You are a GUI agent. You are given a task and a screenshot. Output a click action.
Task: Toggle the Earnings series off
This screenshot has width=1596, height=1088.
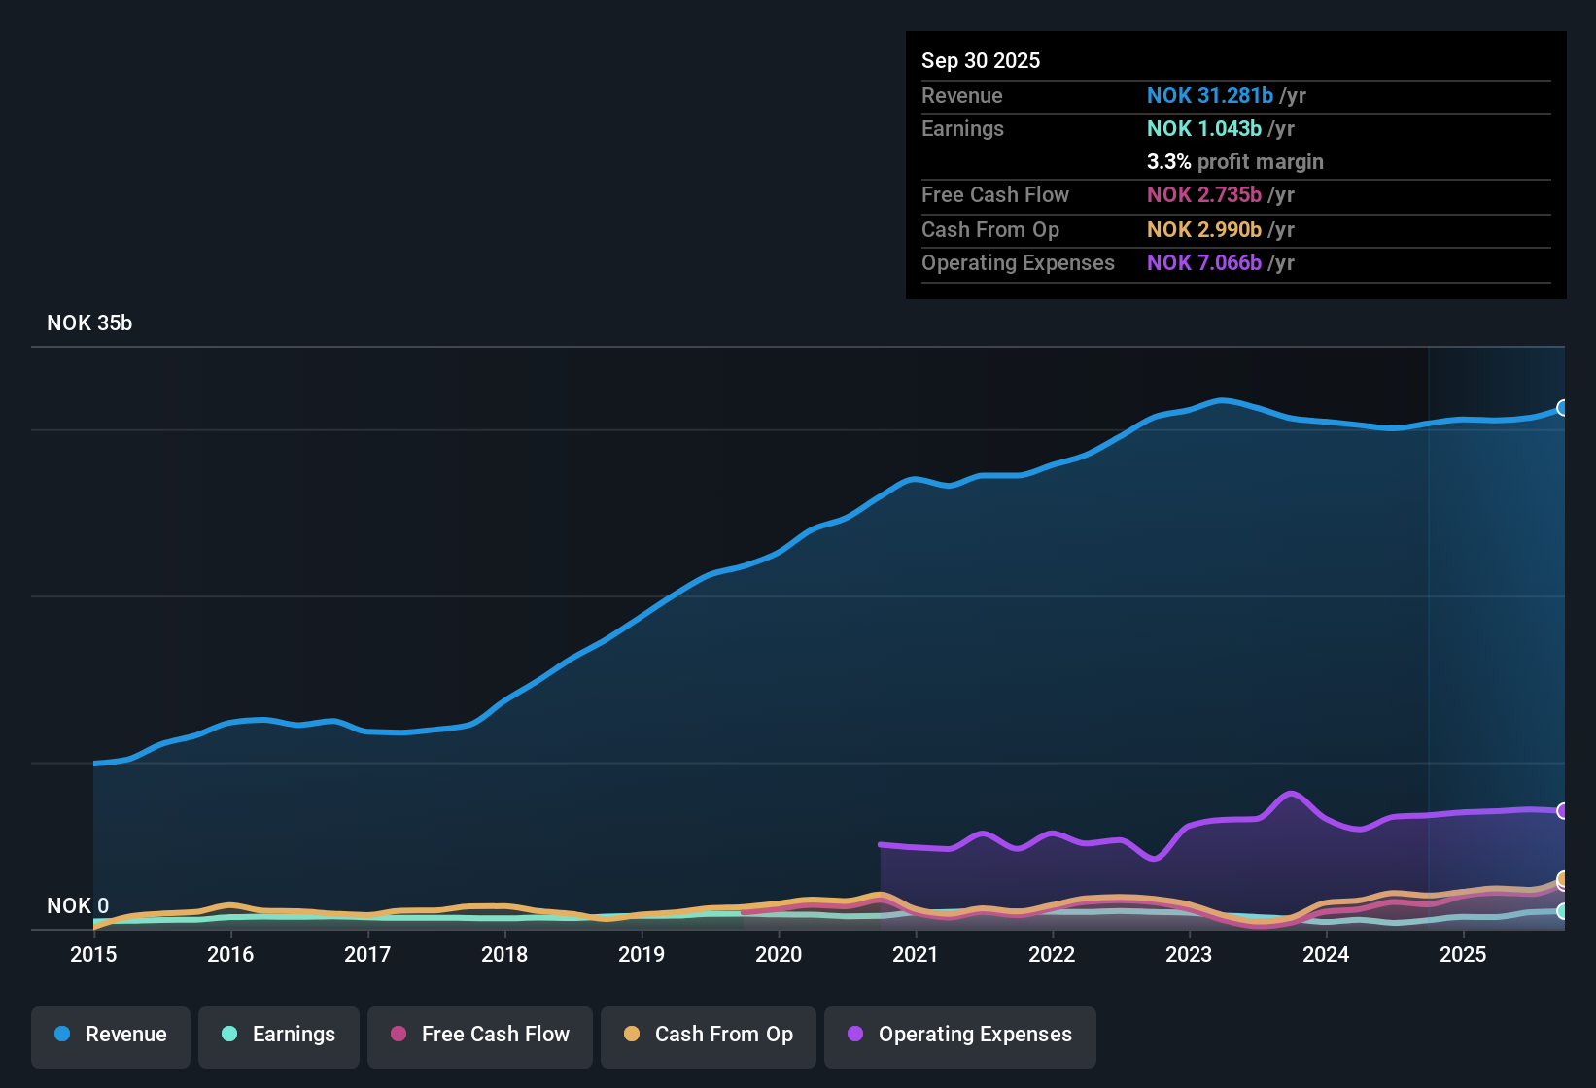[x=278, y=1035]
